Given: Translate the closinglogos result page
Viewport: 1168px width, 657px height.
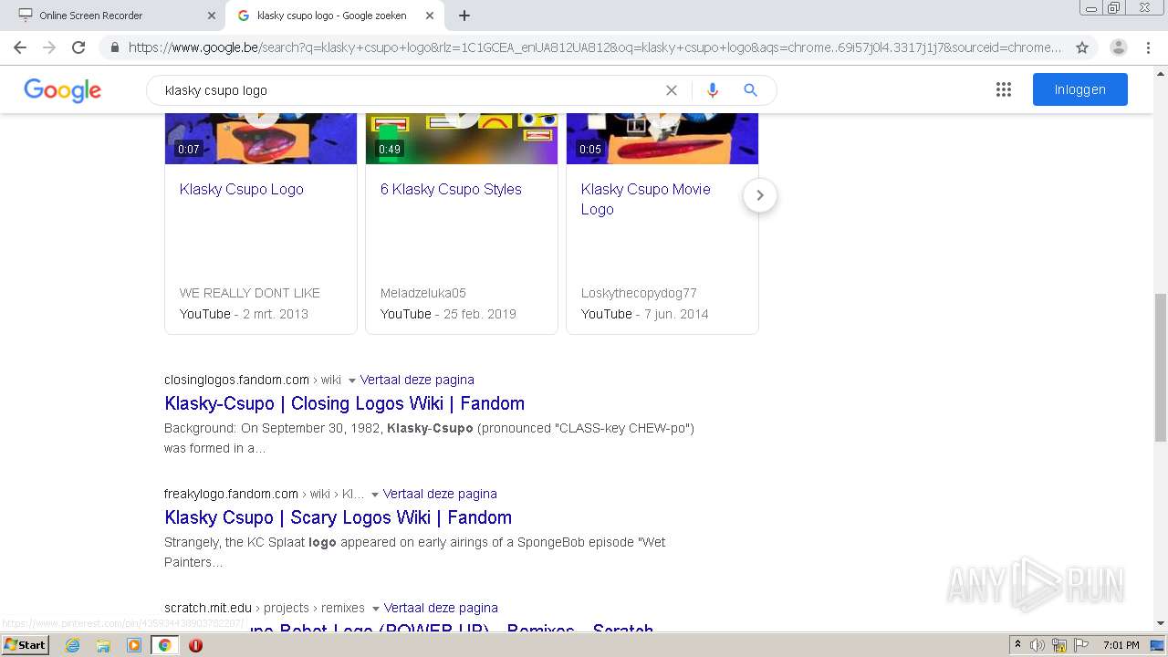Looking at the screenshot, I should click(417, 380).
